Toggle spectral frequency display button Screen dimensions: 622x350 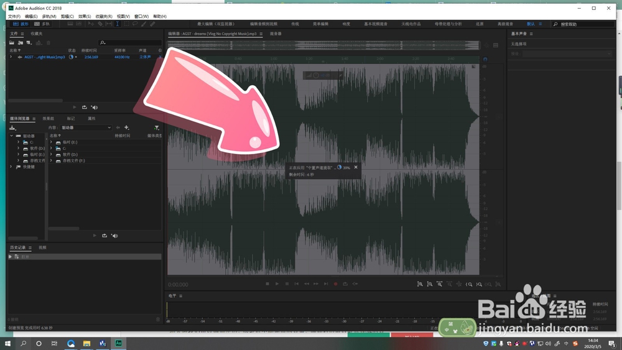[70, 24]
